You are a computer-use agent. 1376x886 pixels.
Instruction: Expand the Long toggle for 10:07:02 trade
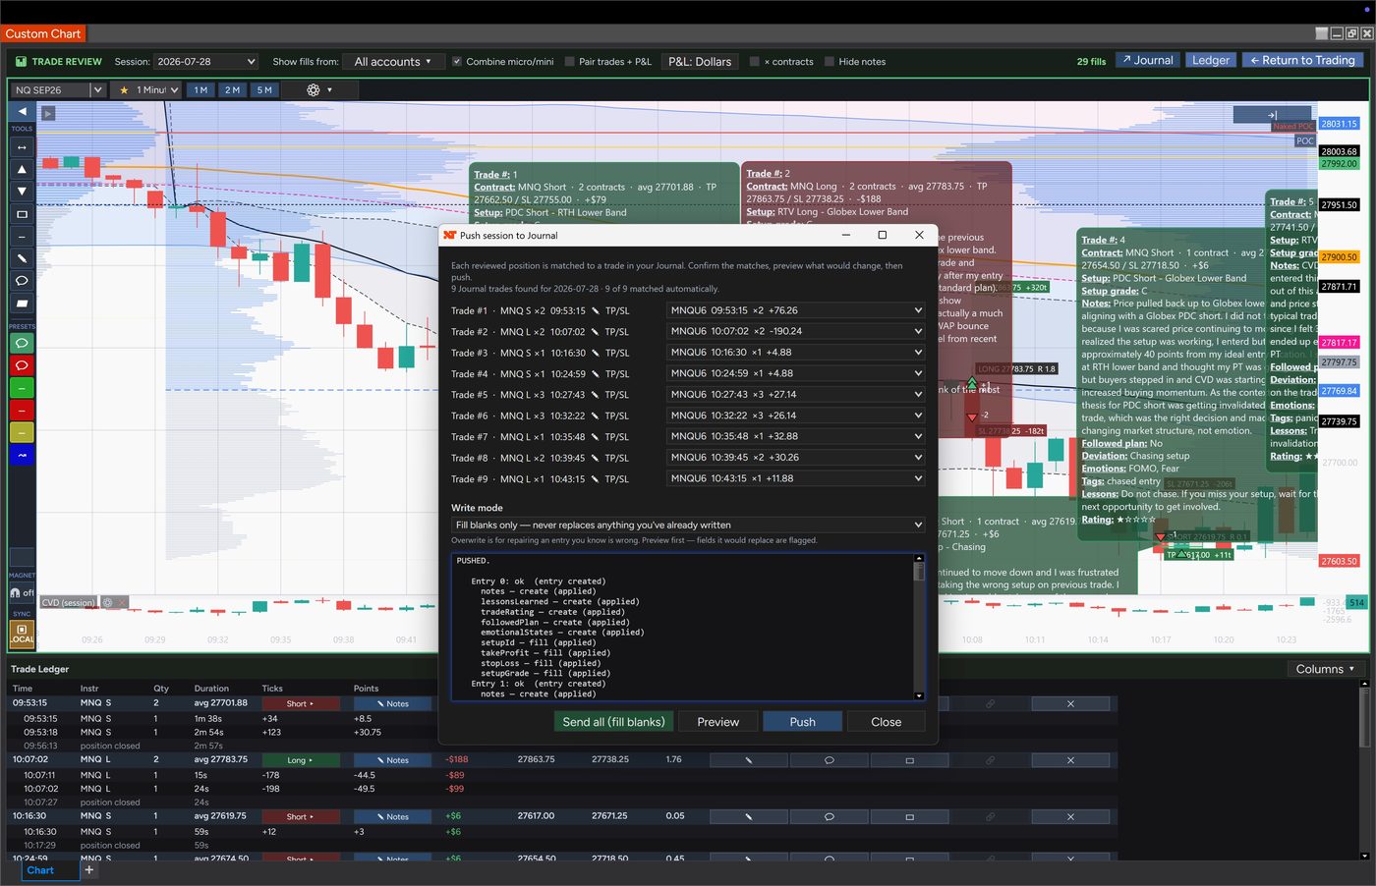[x=301, y=760]
